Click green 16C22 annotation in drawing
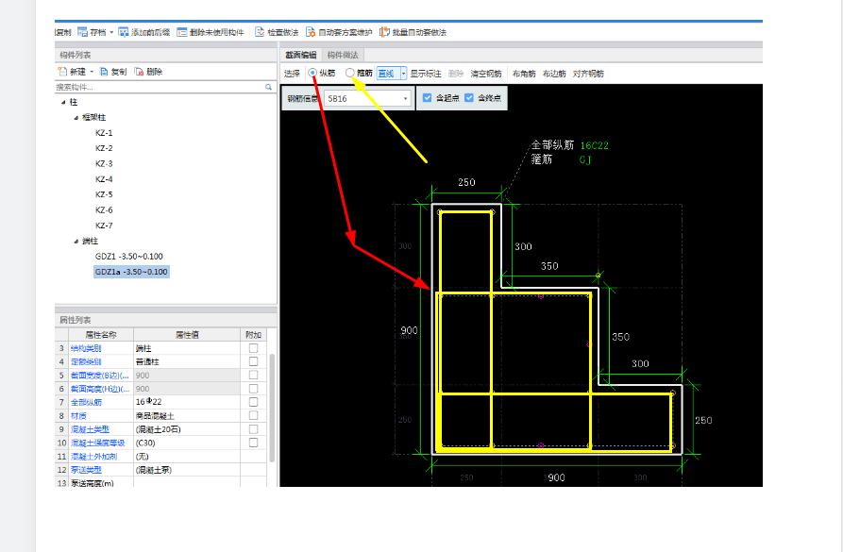The height and width of the screenshot is (552, 843). pyautogui.click(x=594, y=145)
